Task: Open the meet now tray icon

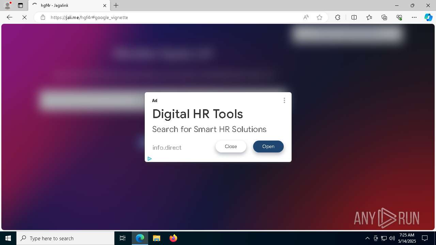Action: point(376,238)
